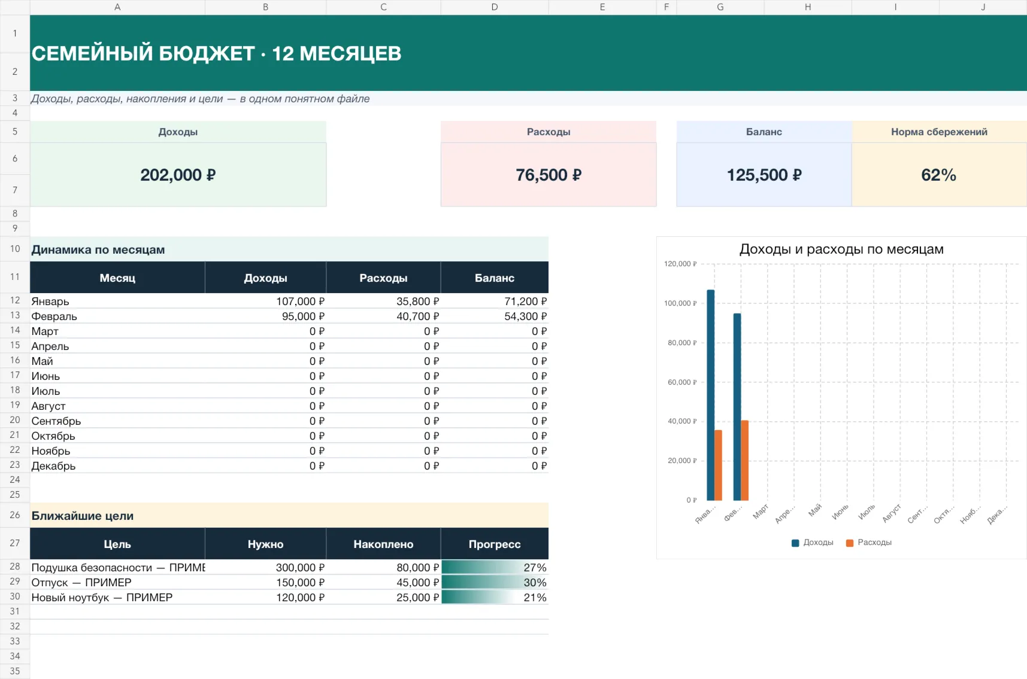Click the chart title "Доходы и расходы по месяцам"

click(841, 249)
